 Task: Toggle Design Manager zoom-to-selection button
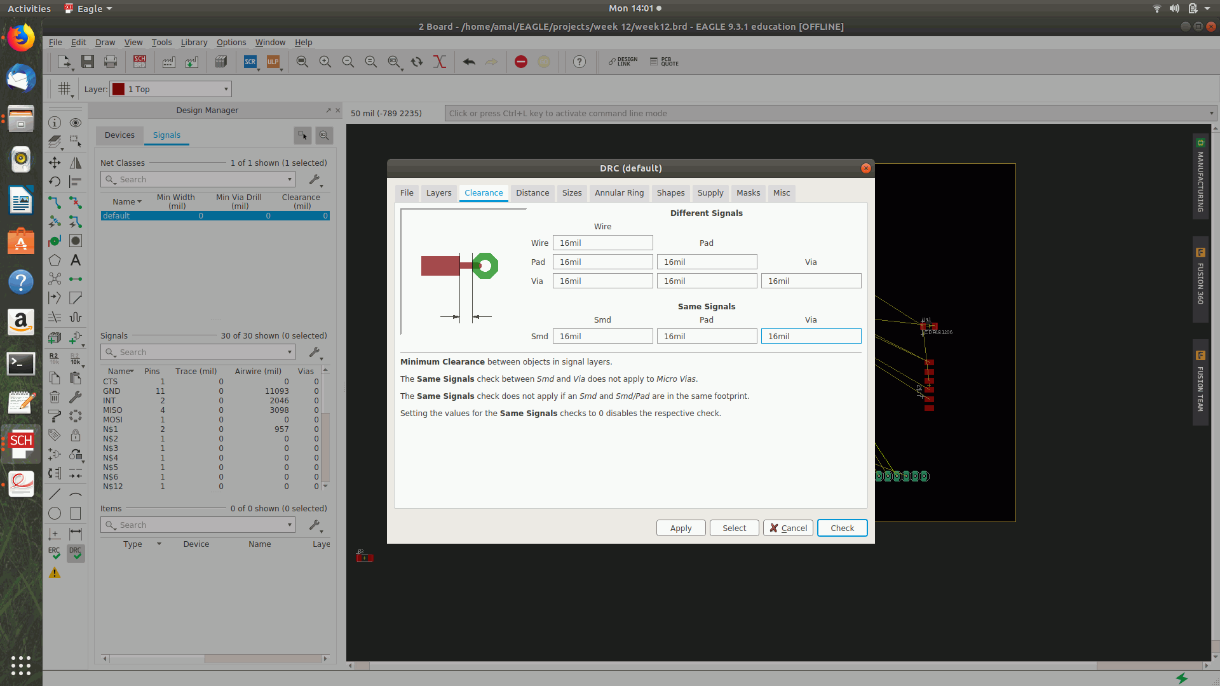[324, 135]
